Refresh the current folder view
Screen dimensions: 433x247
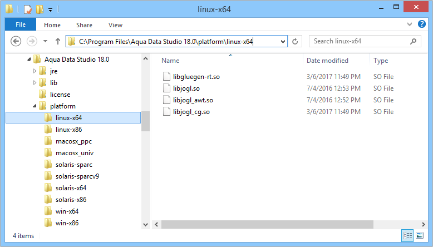coord(296,41)
